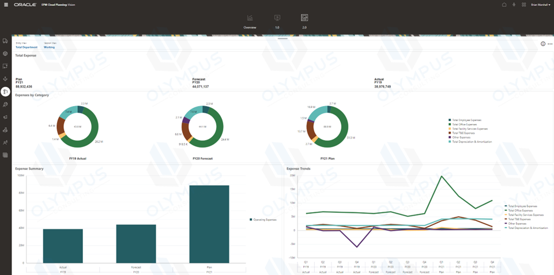Viewport: 554px width, 275px height.
Task: Click the Forecast FY20 value 44,071,137
Action: point(201,86)
